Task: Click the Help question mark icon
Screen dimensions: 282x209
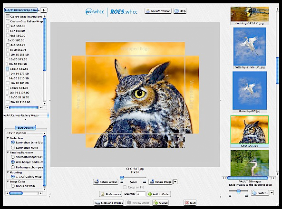Action: (176, 11)
